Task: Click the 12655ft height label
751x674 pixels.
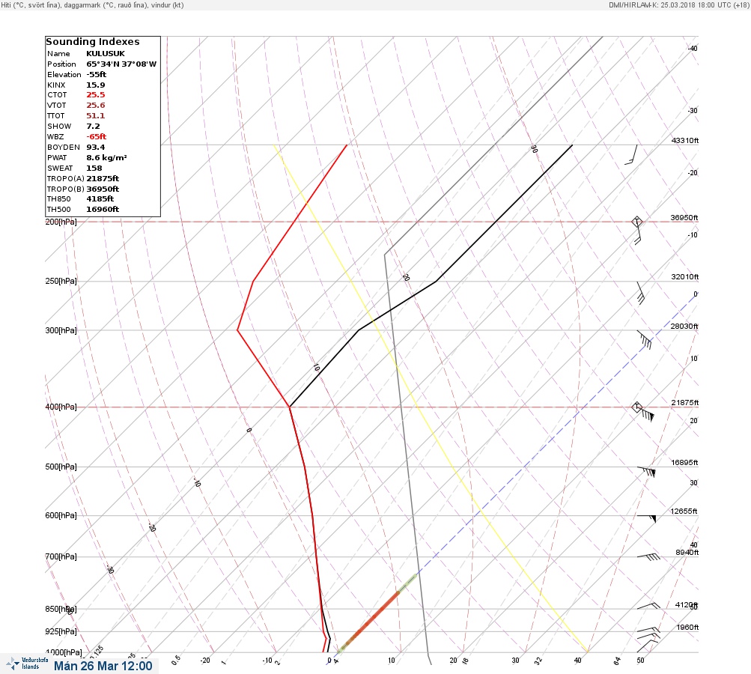Action: [x=684, y=511]
